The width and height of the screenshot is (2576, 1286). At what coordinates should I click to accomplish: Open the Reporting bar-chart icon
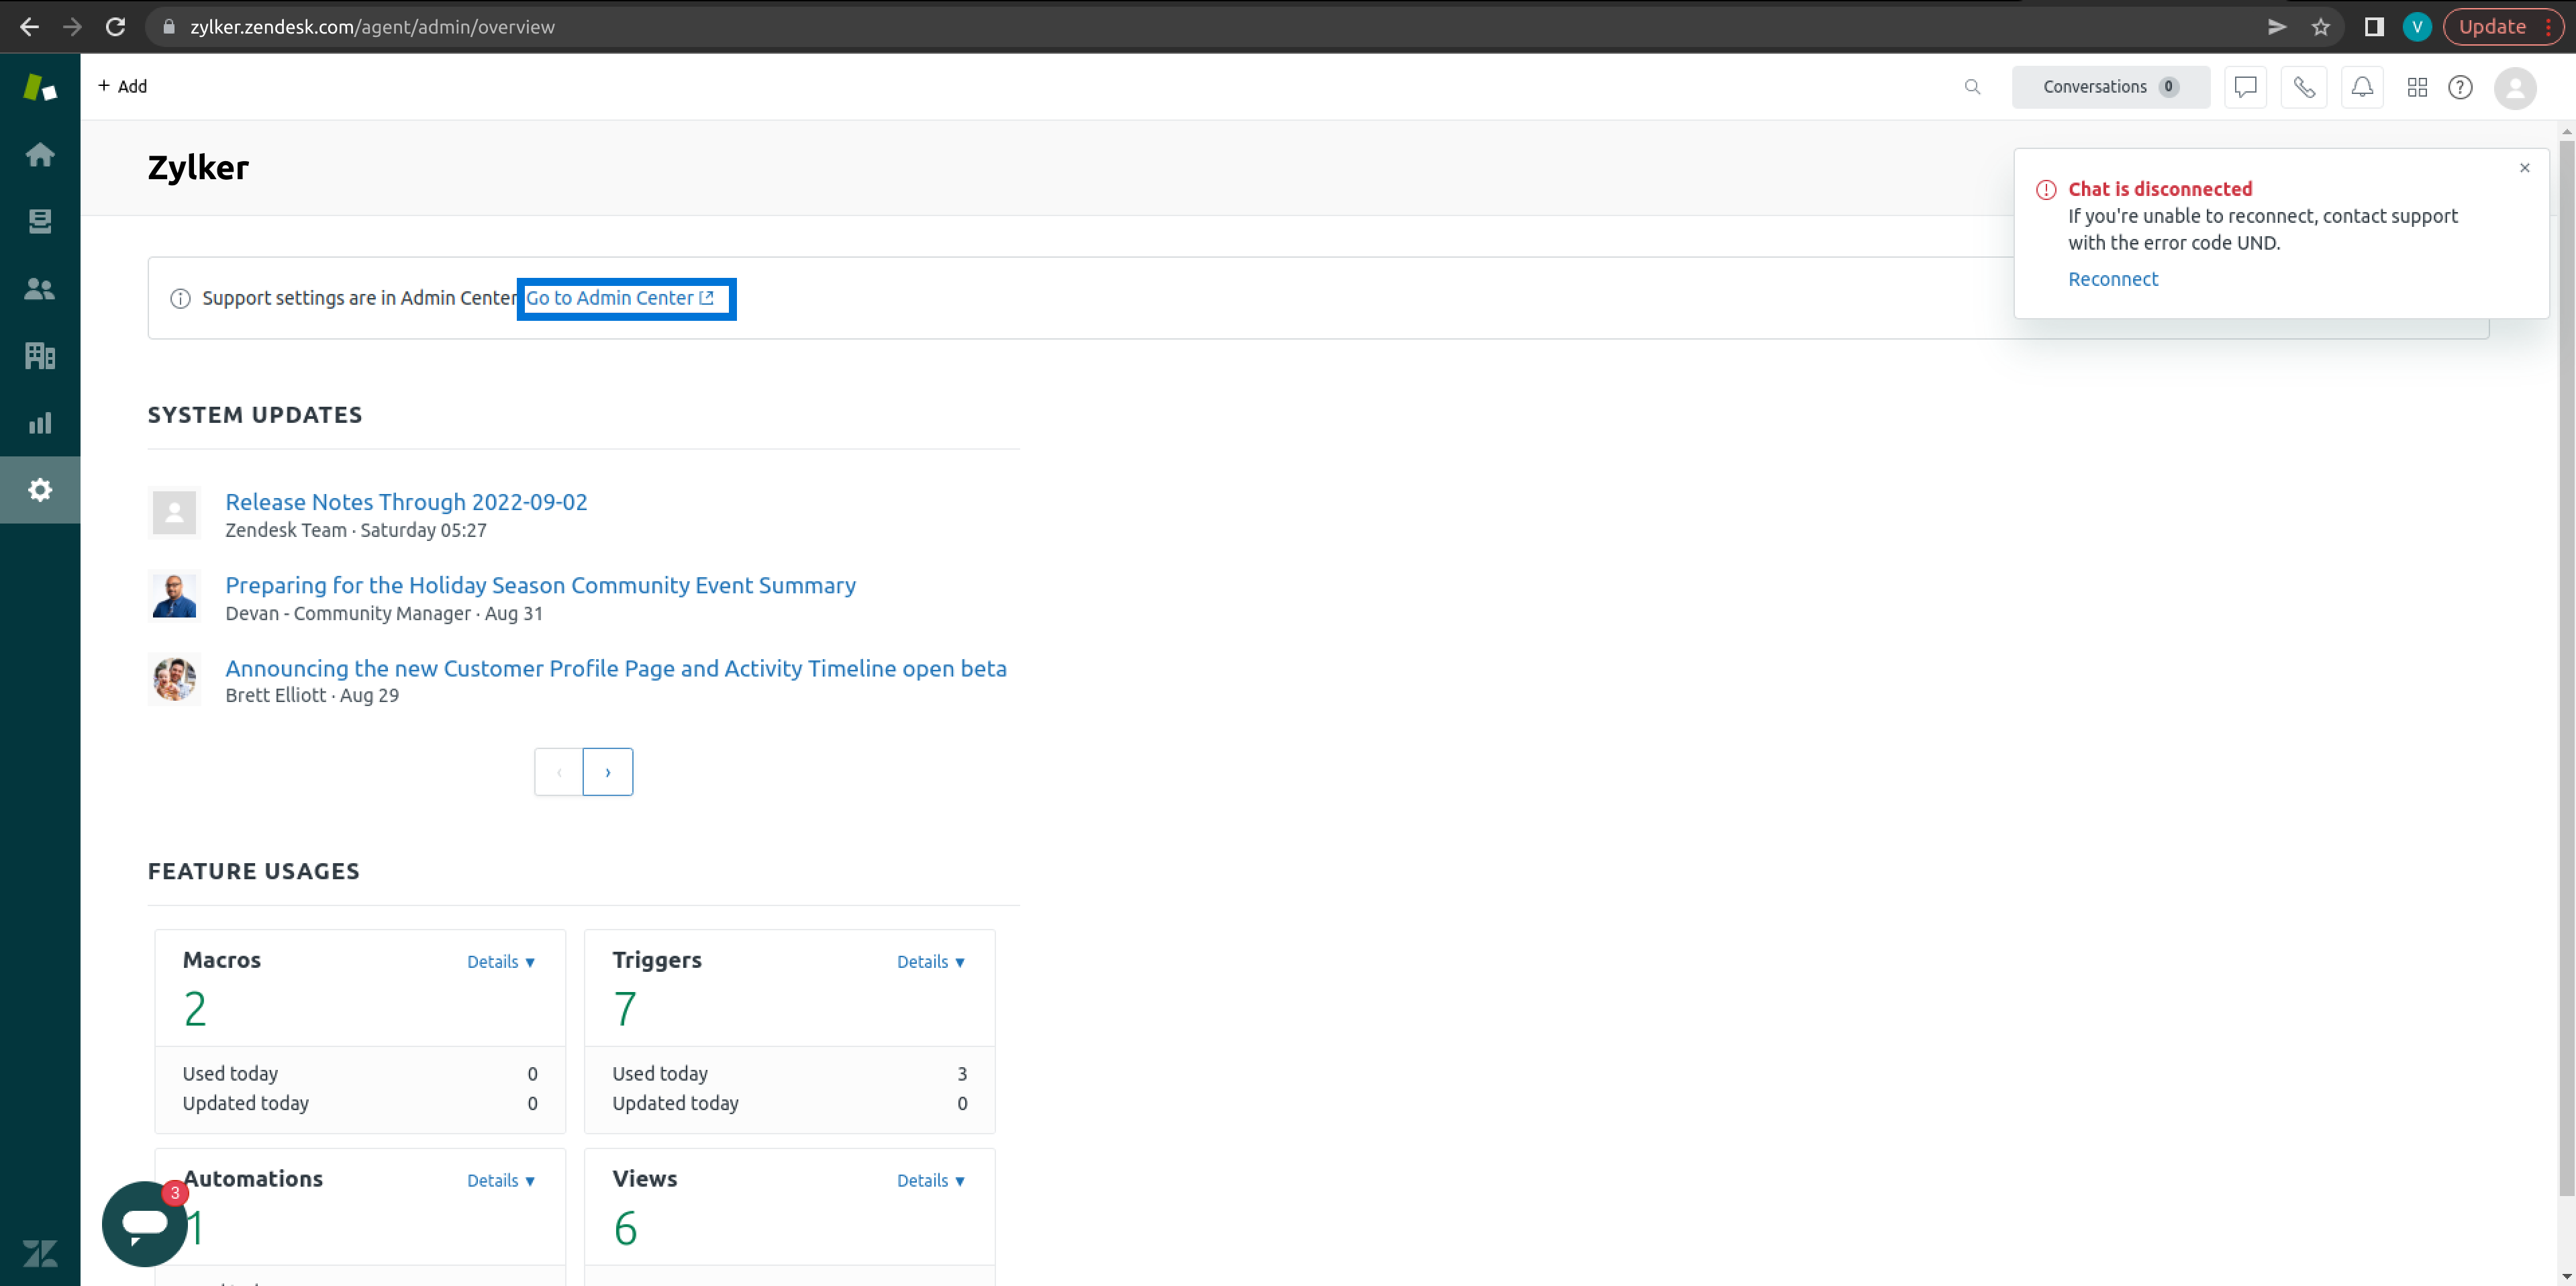[40, 422]
